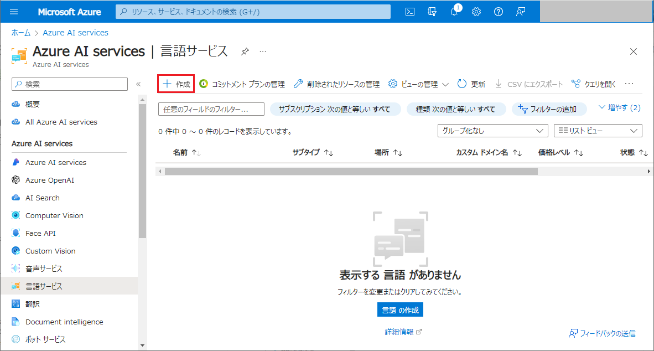Image resolution: width=654 pixels, height=351 pixels.
Task: Launch Cloud Shell from the top bar
Action: click(x=410, y=12)
